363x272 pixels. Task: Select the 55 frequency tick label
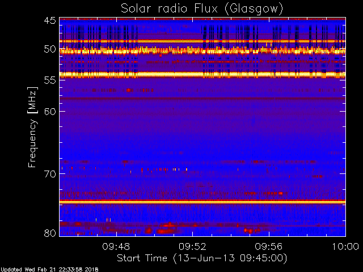(x=50, y=80)
